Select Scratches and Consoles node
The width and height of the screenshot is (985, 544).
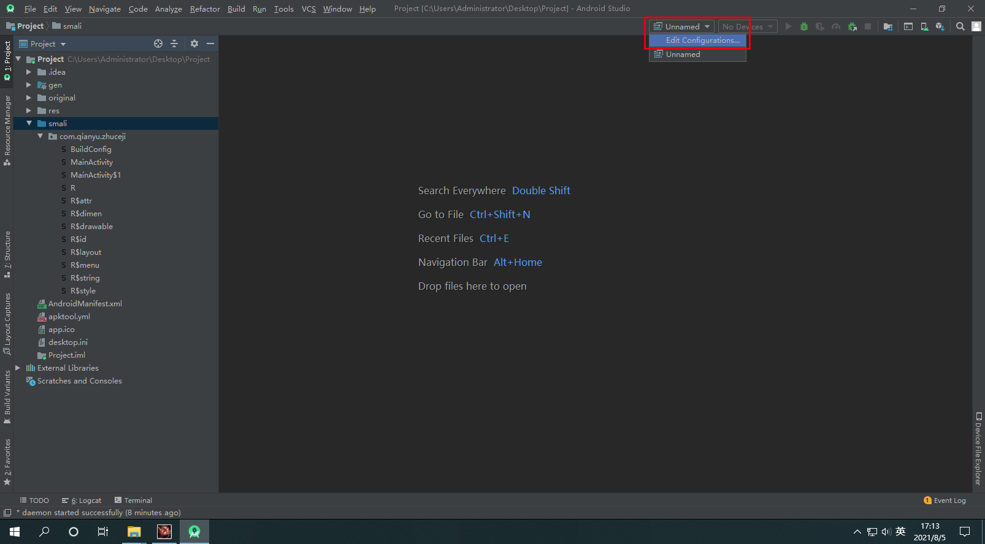(79, 380)
